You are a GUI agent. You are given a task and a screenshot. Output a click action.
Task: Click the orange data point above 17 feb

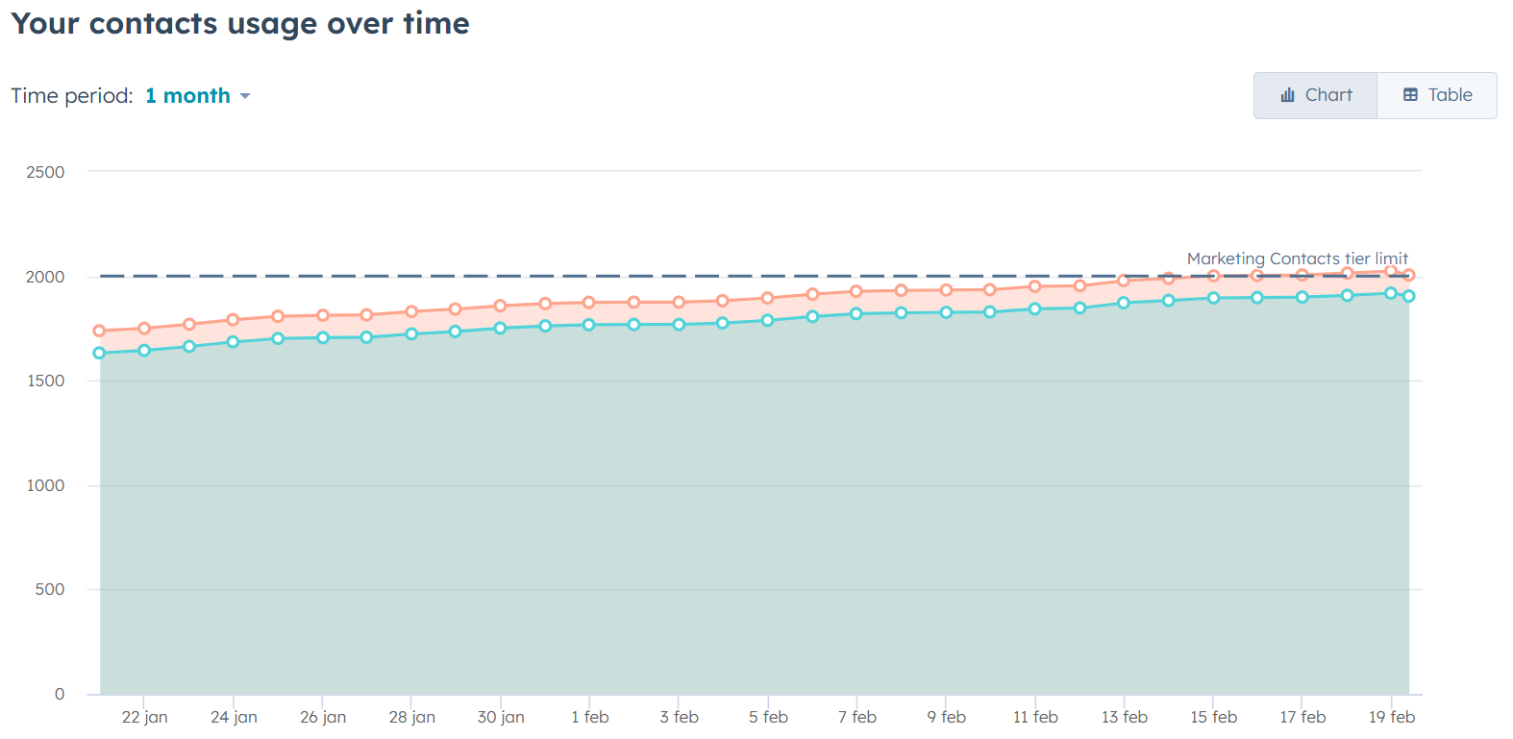tap(1302, 275)
